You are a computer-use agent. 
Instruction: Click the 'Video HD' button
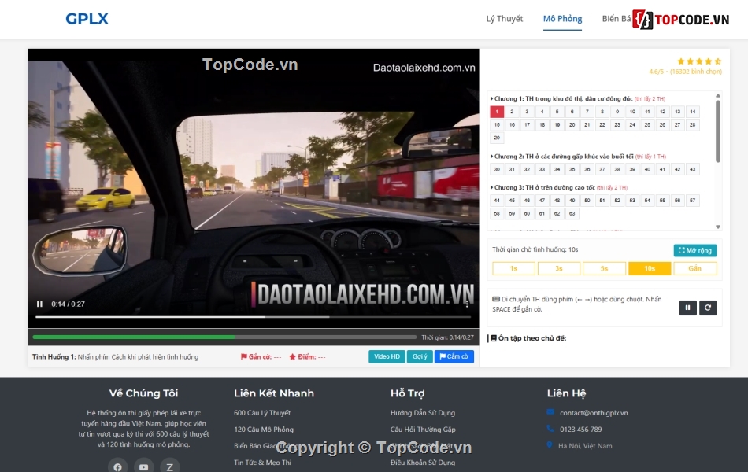pos(387,356)
